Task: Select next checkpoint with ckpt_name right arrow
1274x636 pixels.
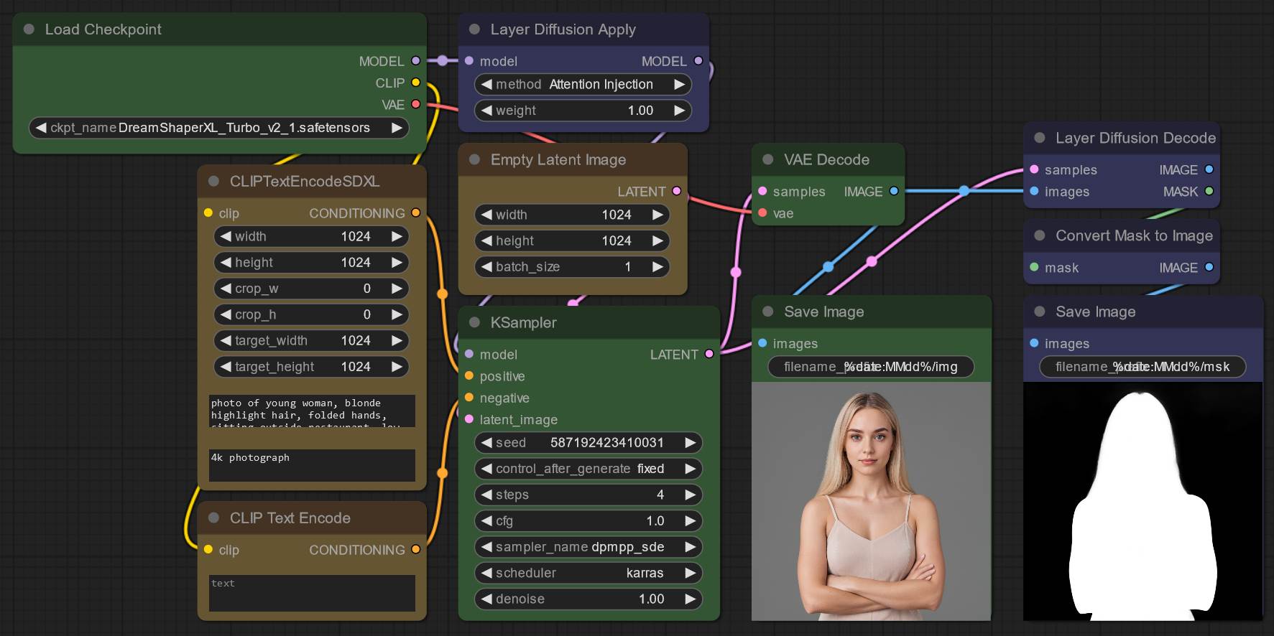Action: tap(397, 128)
